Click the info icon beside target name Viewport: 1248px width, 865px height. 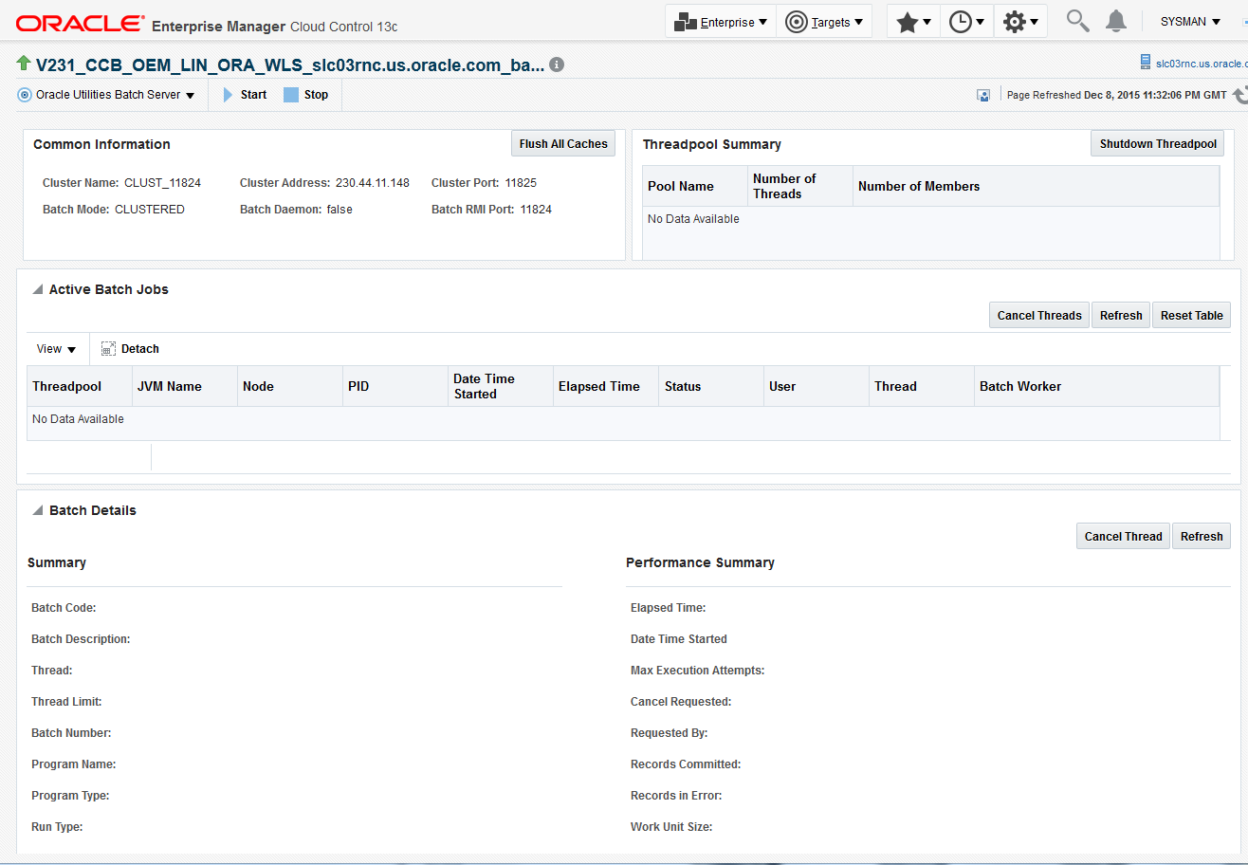[x=557, y=64]
